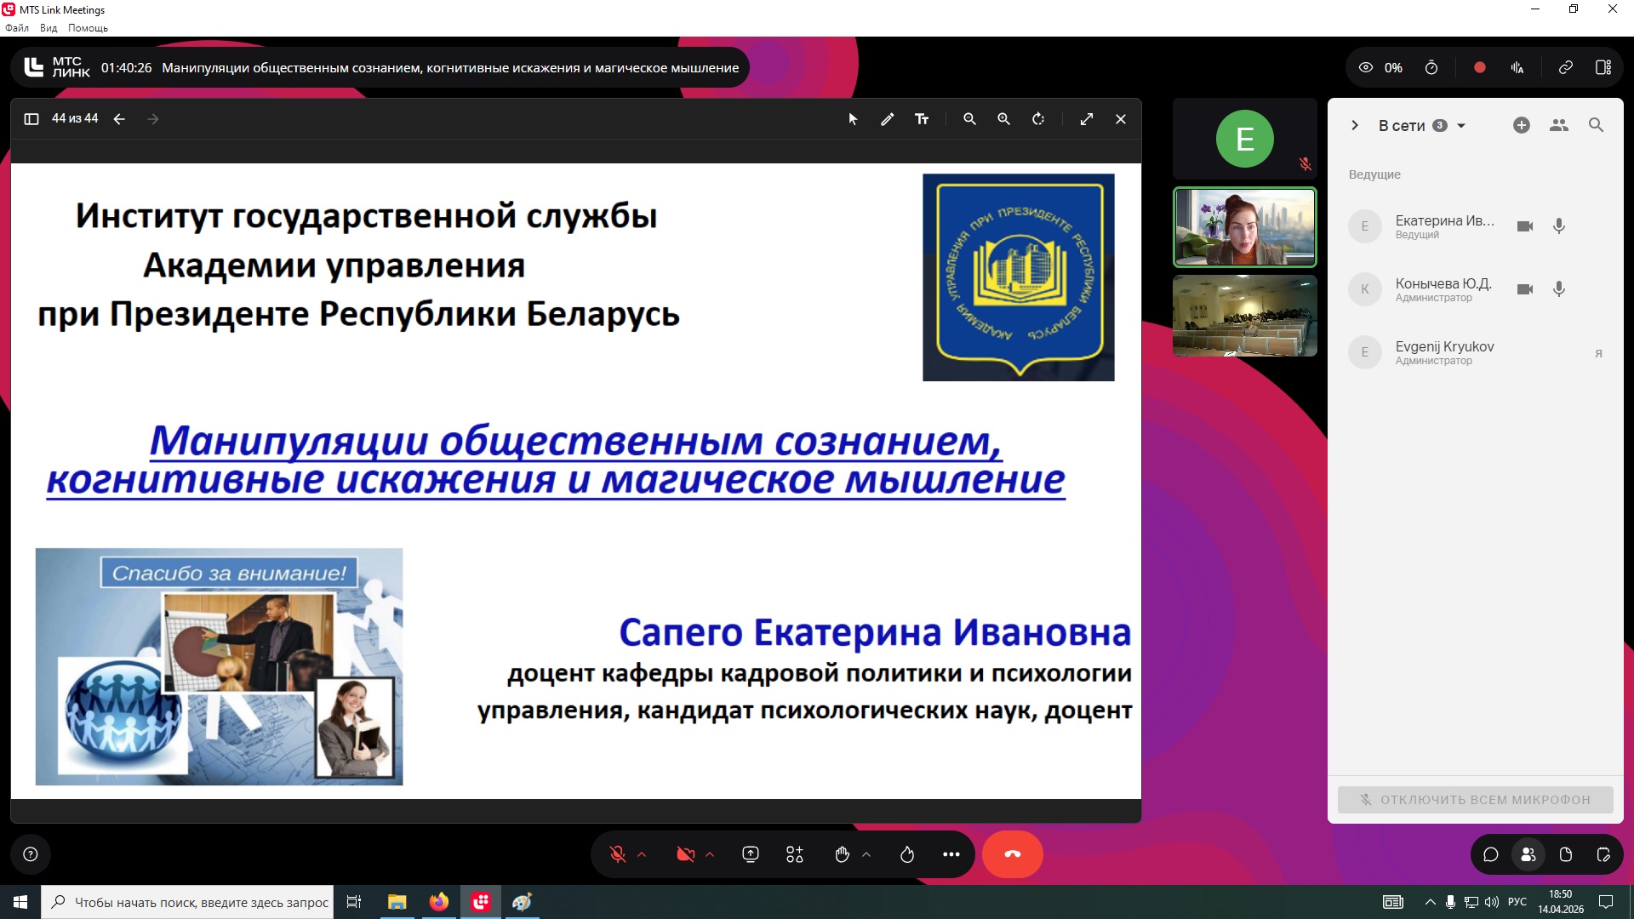This screenshot has width=1634, height=919.
Task: Add a participant with the plus icon
Action: pyautogui.click(x=1522, y=125)
